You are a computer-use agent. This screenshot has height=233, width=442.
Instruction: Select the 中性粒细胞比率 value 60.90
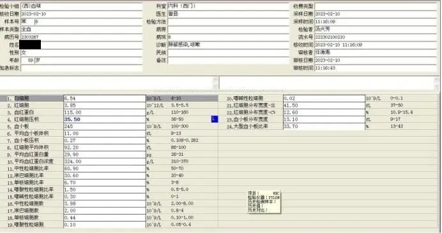pyautogui.click(x=105, y=169)
